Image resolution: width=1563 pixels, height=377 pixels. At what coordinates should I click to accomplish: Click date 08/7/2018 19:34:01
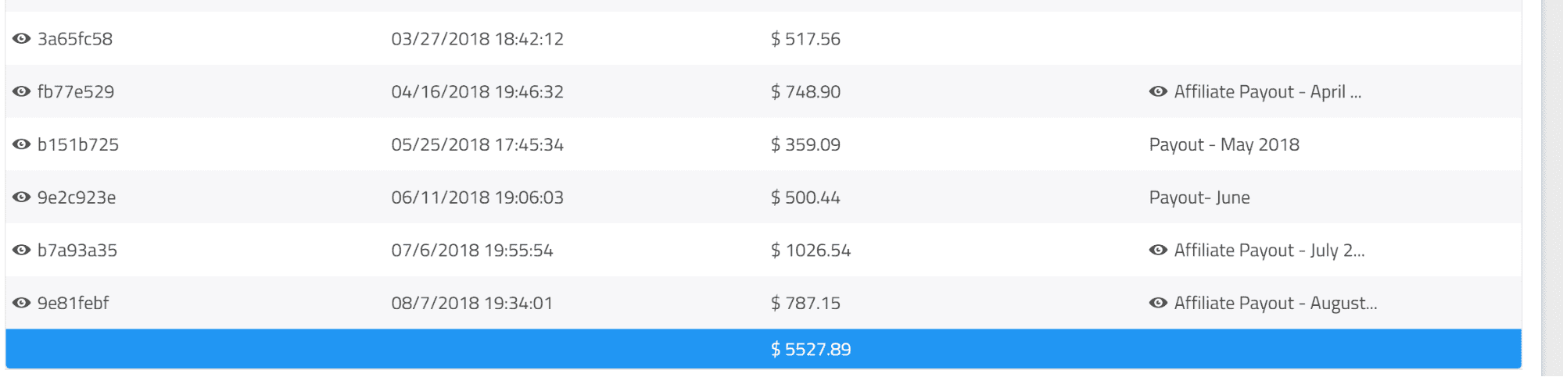pyautogui.click(x=472, y=304)
